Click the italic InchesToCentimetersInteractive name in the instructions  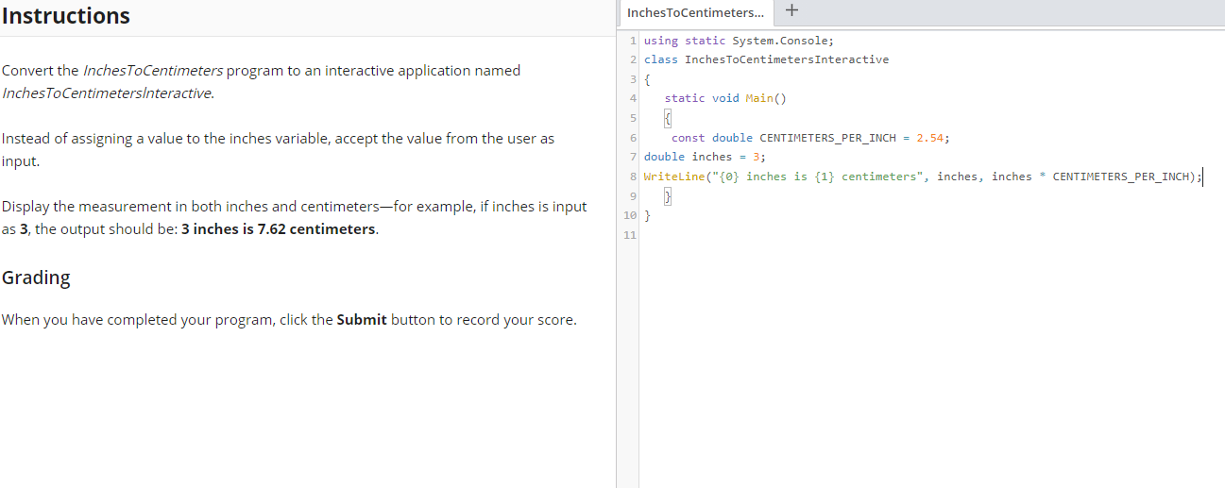pos(107,94)
